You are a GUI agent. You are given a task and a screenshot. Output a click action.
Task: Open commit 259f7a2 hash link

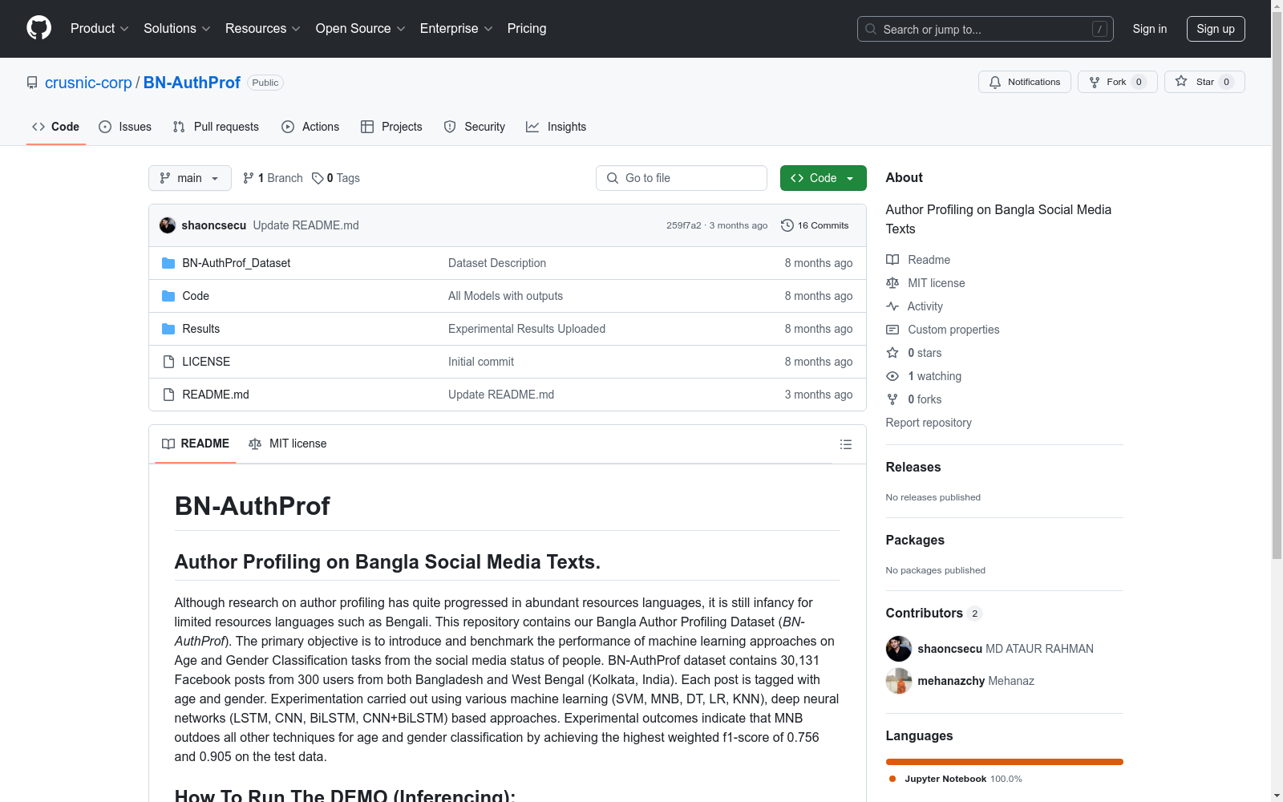point(684,225)
